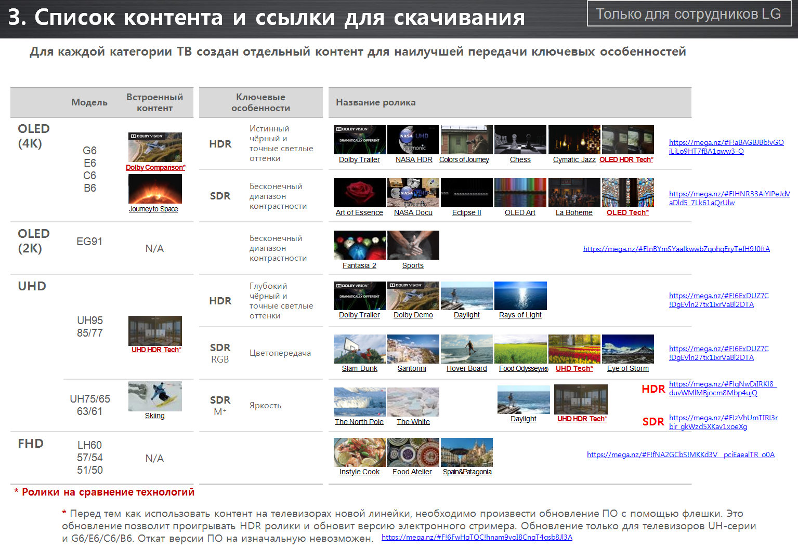The image size is (798, 548).
Task: Open the Spain&Patagonia thumbnail
Action: pyautogui.click(x=466, y=452)
